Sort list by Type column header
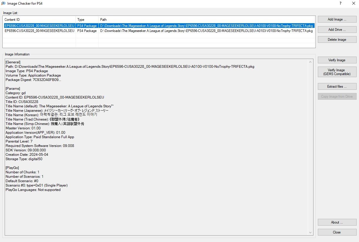The width and height of the screenshot is (359, 242). point(87,20)
